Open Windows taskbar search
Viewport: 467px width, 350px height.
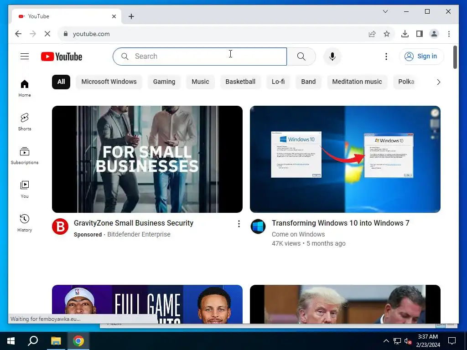tap(33, 341)
